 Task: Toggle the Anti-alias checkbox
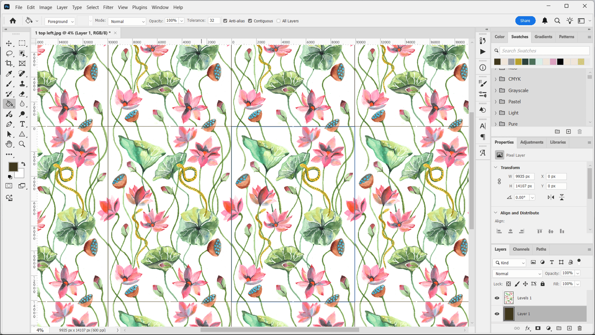225,21
